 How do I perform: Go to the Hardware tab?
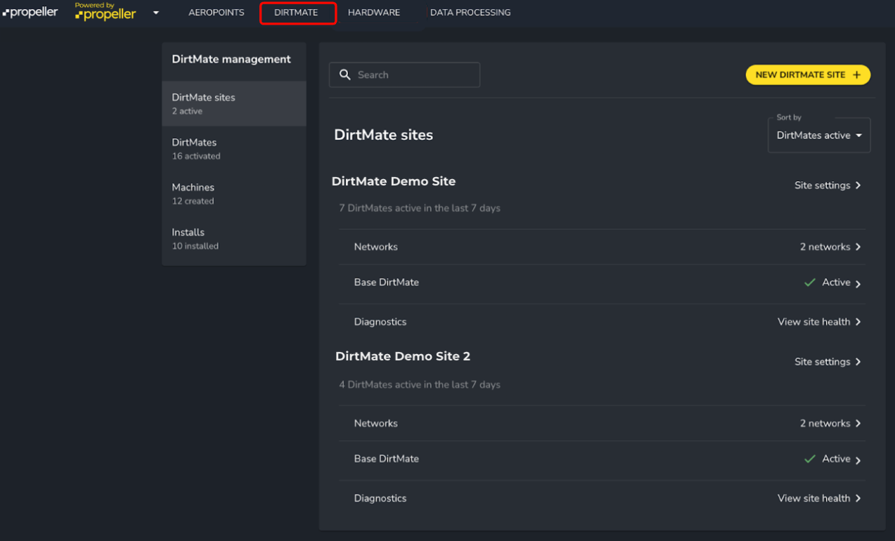click(x=373, y=13)
